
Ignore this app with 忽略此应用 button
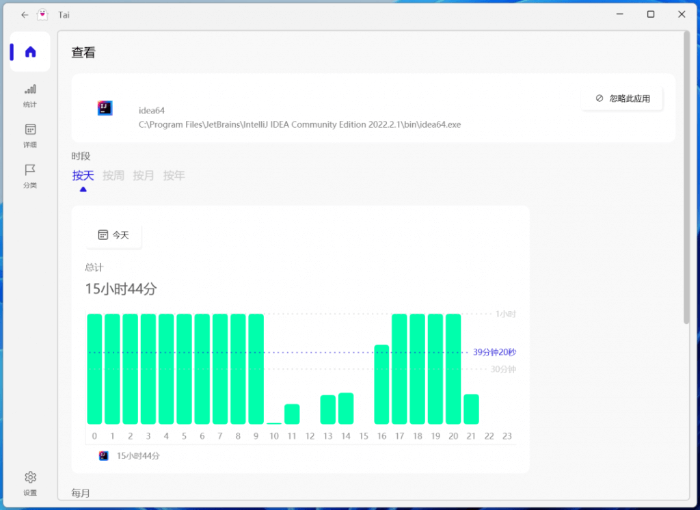622,98
